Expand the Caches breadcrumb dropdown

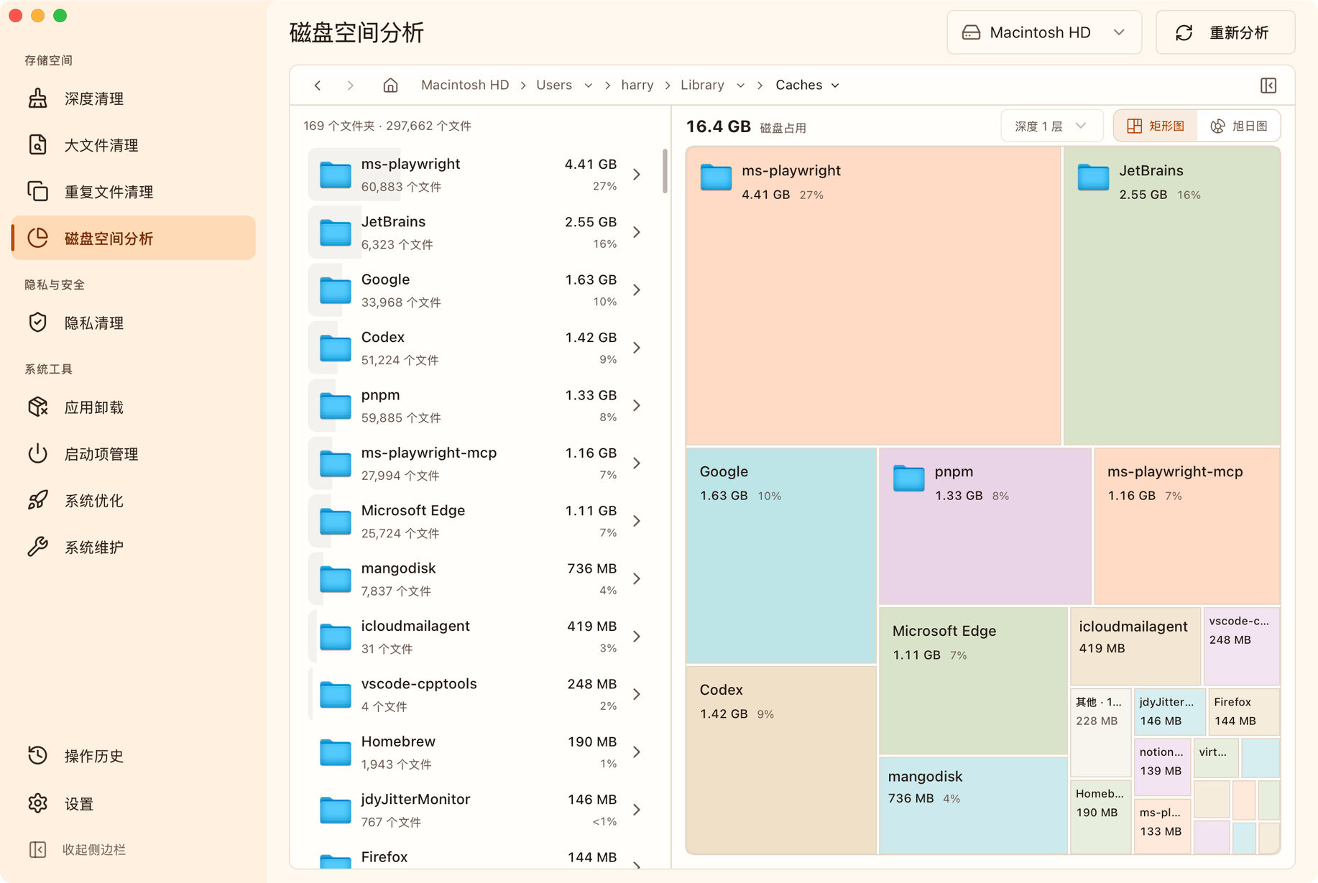pyautogui.click(x=835, y=85)
